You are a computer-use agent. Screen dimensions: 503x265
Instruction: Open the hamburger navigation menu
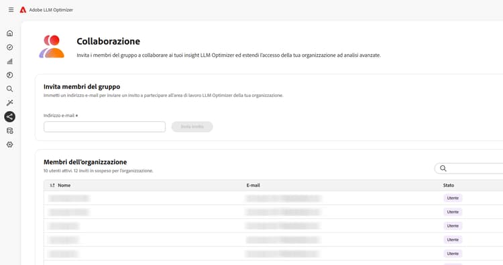pyautogui.click(x=11, y=9)
